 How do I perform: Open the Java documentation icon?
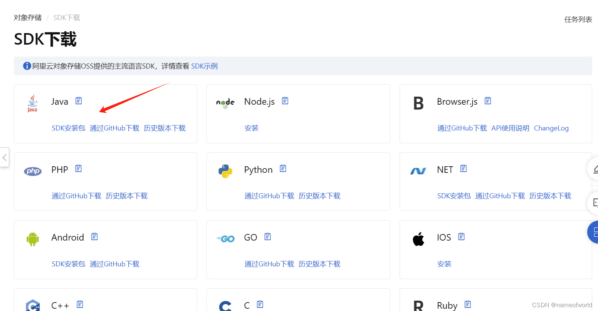click(x=79, y=101)
